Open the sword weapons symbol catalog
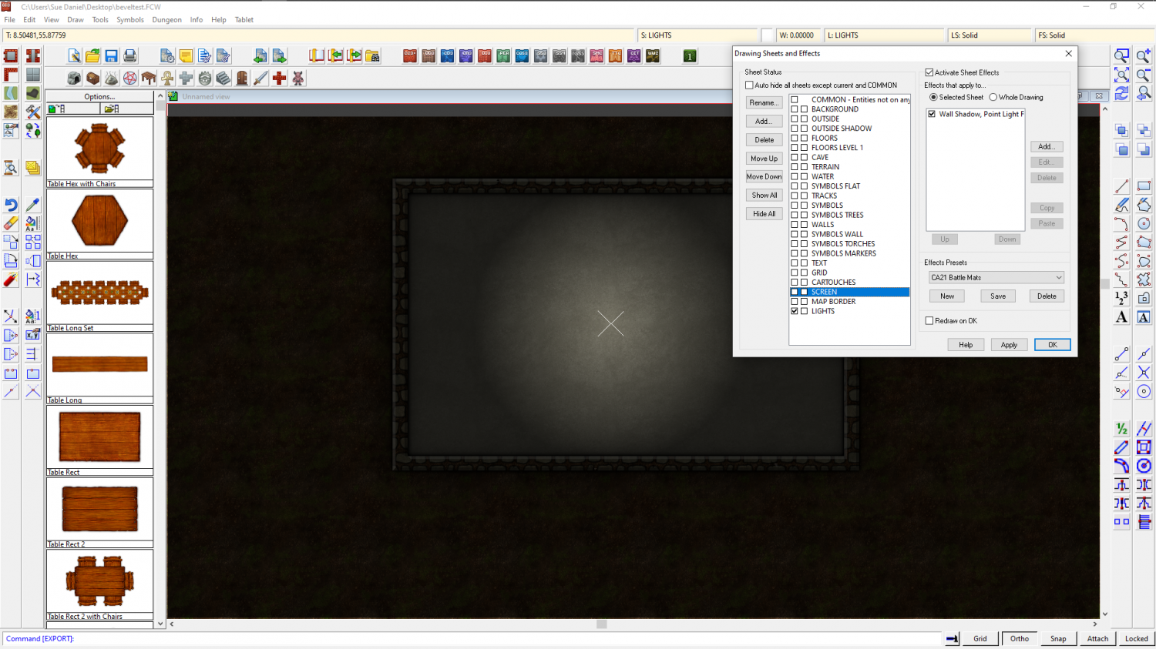Image resolution: width=1156 pixels, height=649 pixels. tap(260, 78)
